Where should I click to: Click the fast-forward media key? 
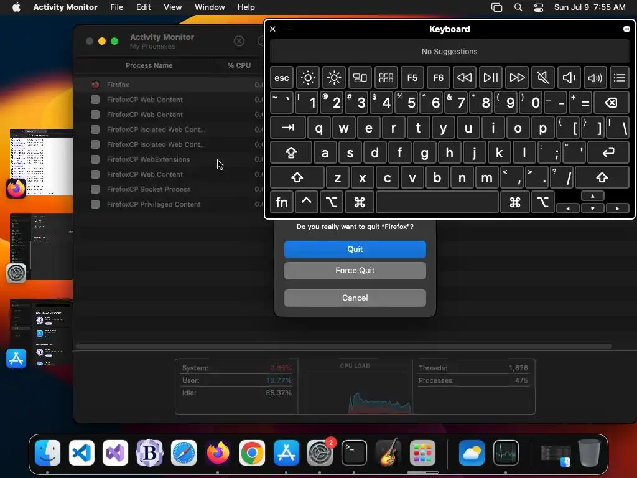517,78
